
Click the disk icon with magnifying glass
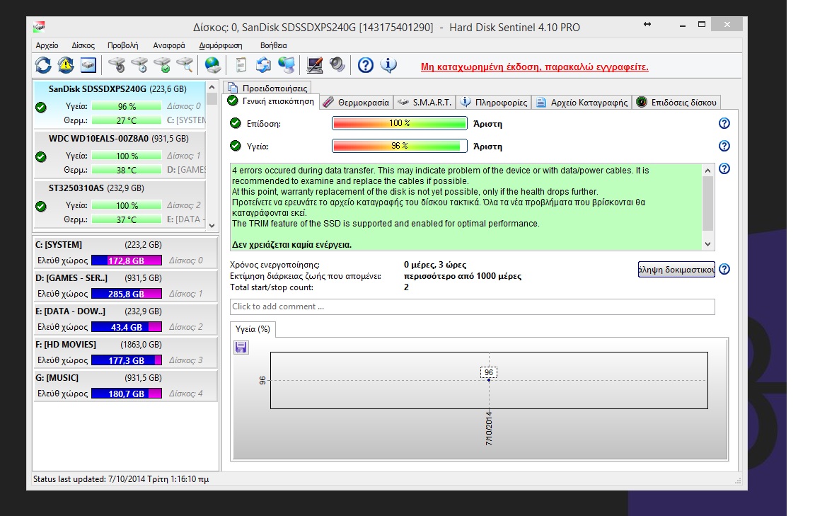coord(185,65)
